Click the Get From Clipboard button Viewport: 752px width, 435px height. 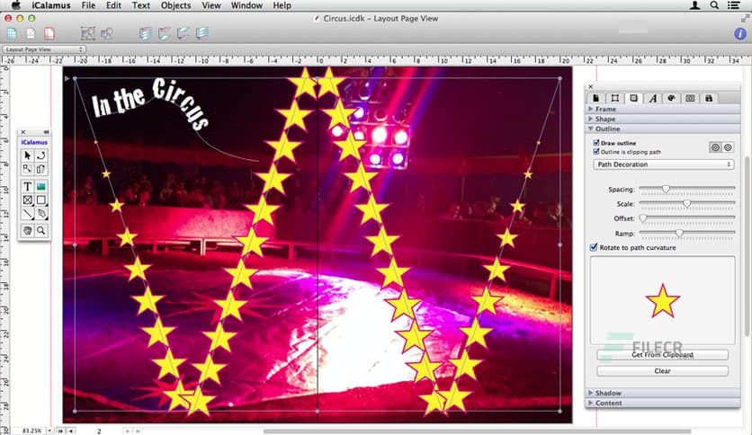click(662, 355)
